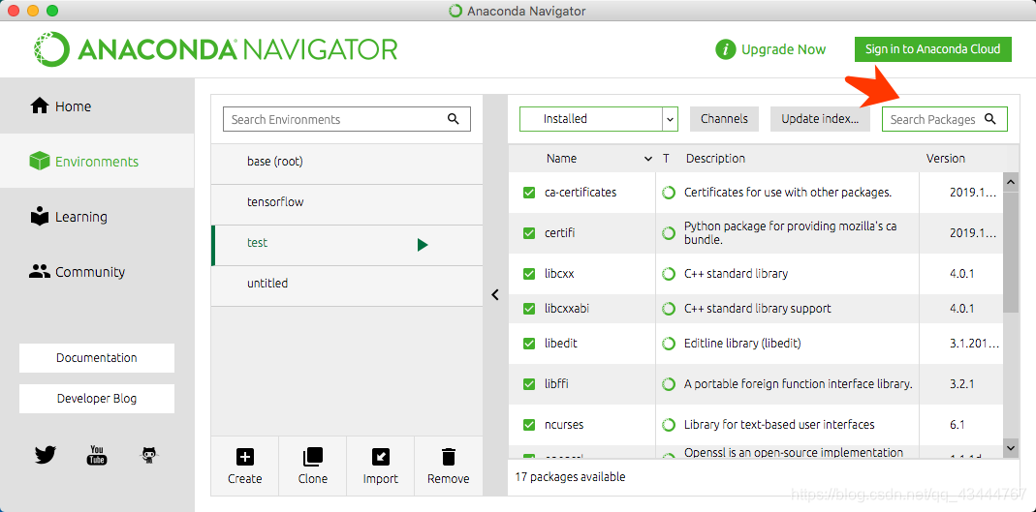Uncheck the libcxx package checkbox
The image size is (1036, 512).
pyautogui.click(x=528, y=274)
